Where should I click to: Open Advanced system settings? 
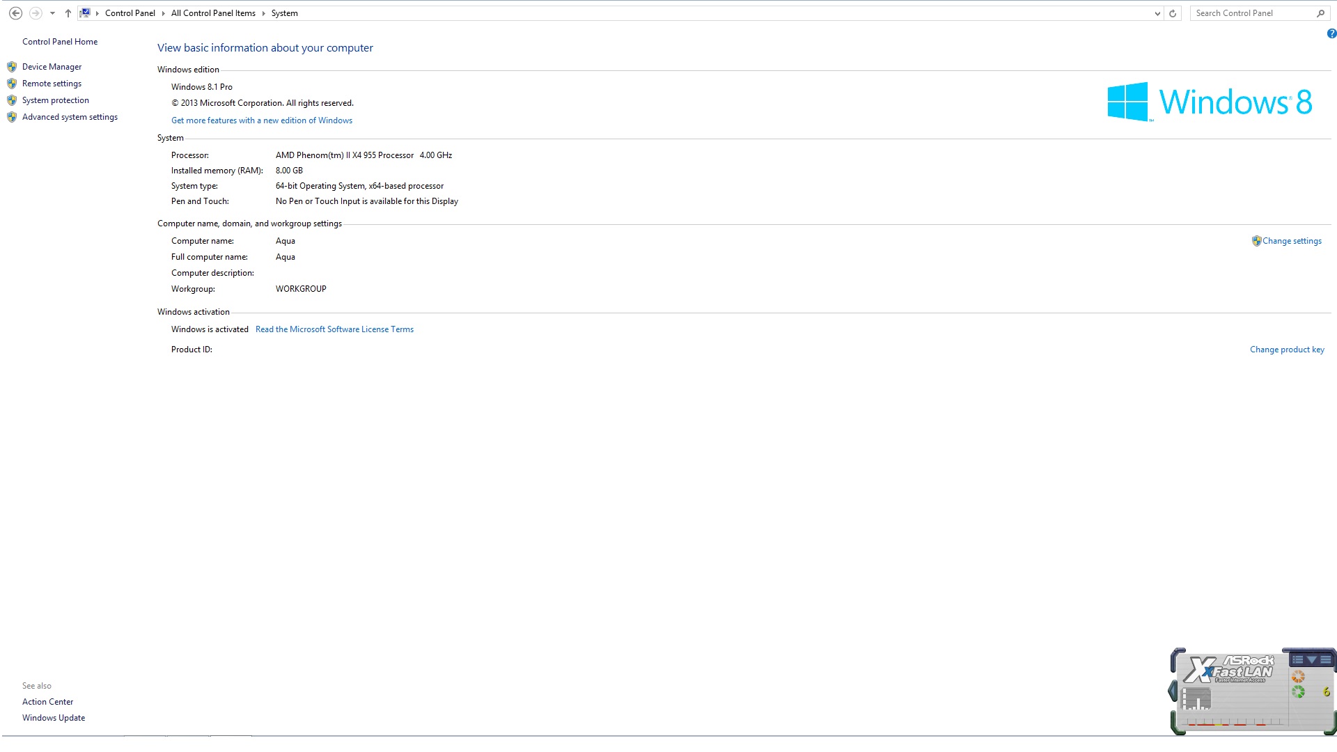[70, 117]
